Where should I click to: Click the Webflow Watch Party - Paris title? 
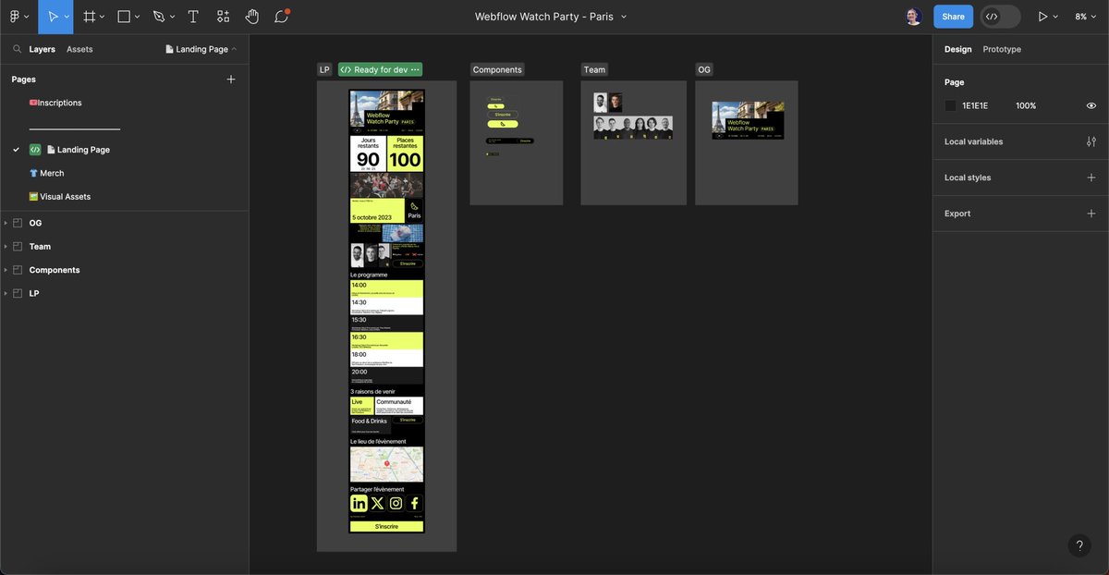click(544, 17)
